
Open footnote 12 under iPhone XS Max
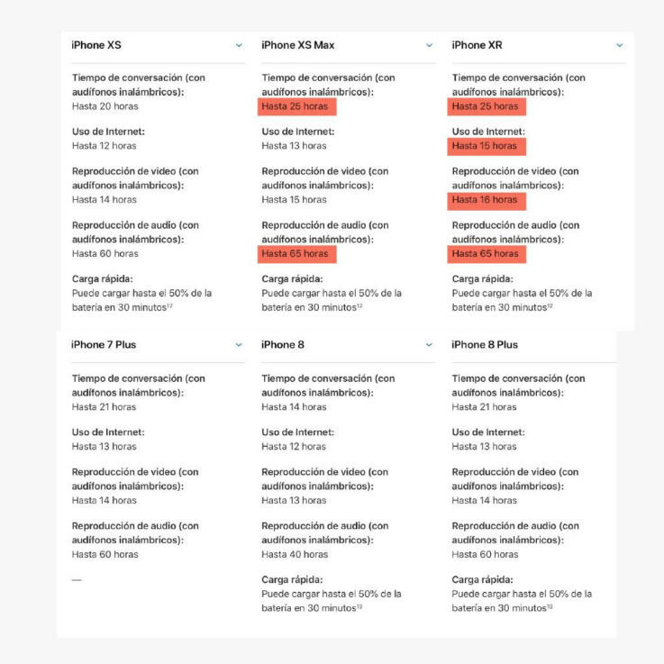tap(359, 306)
